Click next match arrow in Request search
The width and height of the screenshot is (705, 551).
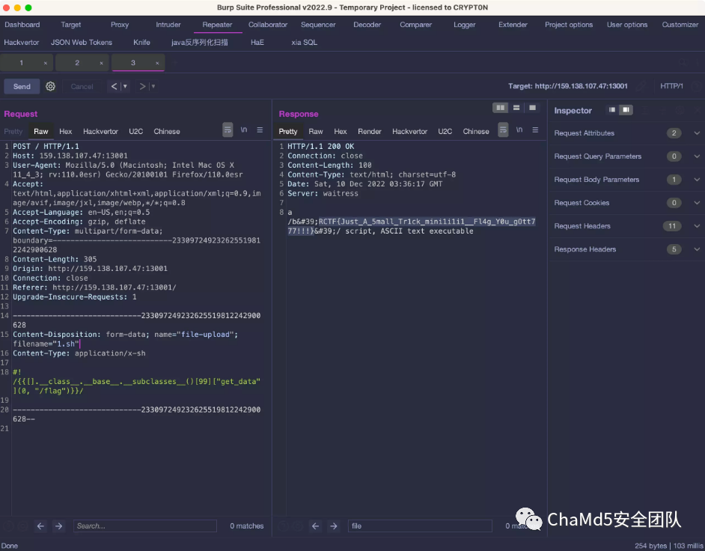pos(59,526)
